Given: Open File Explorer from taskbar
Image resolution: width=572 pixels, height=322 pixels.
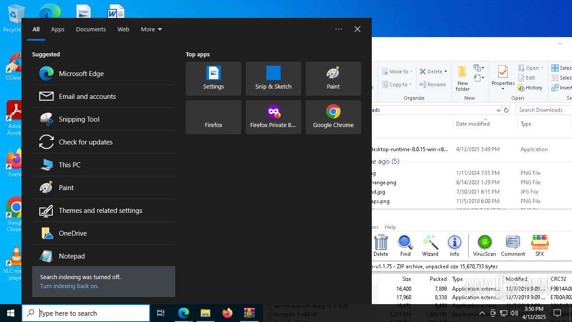Looking at the screenshot, I should [x=206, y=313].
